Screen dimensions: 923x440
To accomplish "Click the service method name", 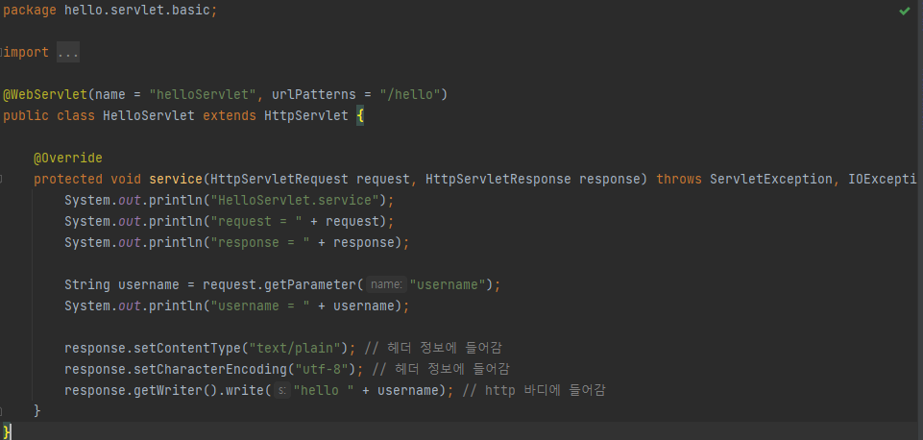I will (176, 179).
